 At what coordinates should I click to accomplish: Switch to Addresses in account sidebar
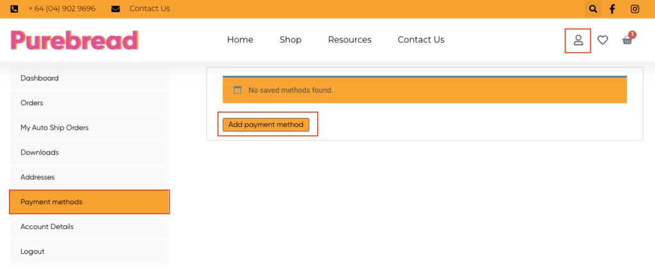(x=89, y=177)
